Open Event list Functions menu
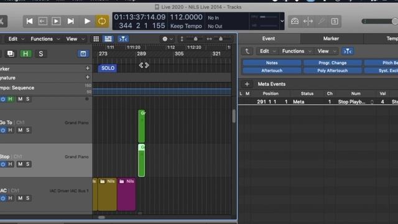This screenshot has height=224, width=398. tap(296, 51)
